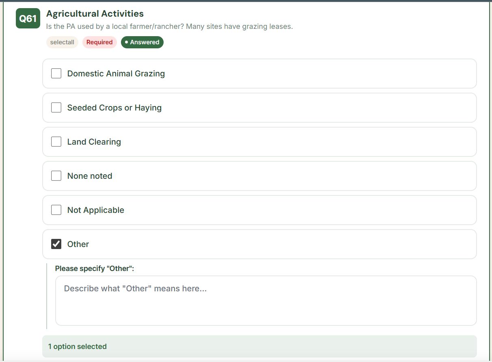Click the Q61 question number badge

28,18
